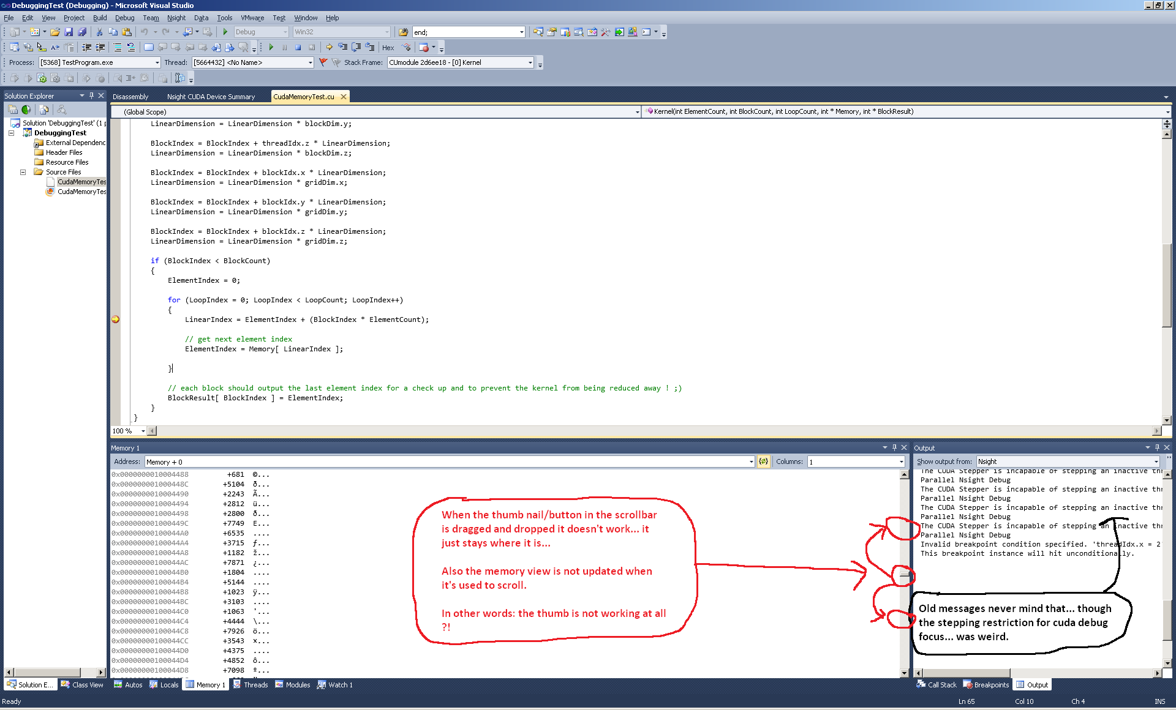Stop debugging with the blue square icon

pyautogui.click(x=298, y=47)
